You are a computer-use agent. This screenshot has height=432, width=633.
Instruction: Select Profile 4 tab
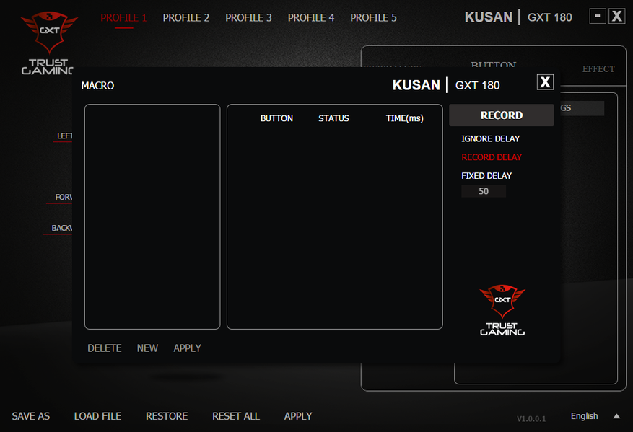click(x=311, y=18)
